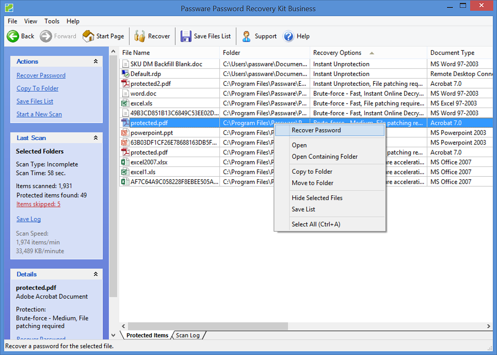Choose Open Containing Folder in context menu
497x355 pixels.
tap(330, 156)
